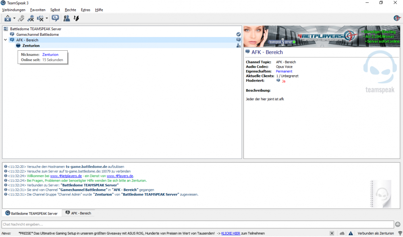403x237 pixels.
Task: Open the Hilfe menu
Action: (x=99, y=10)
